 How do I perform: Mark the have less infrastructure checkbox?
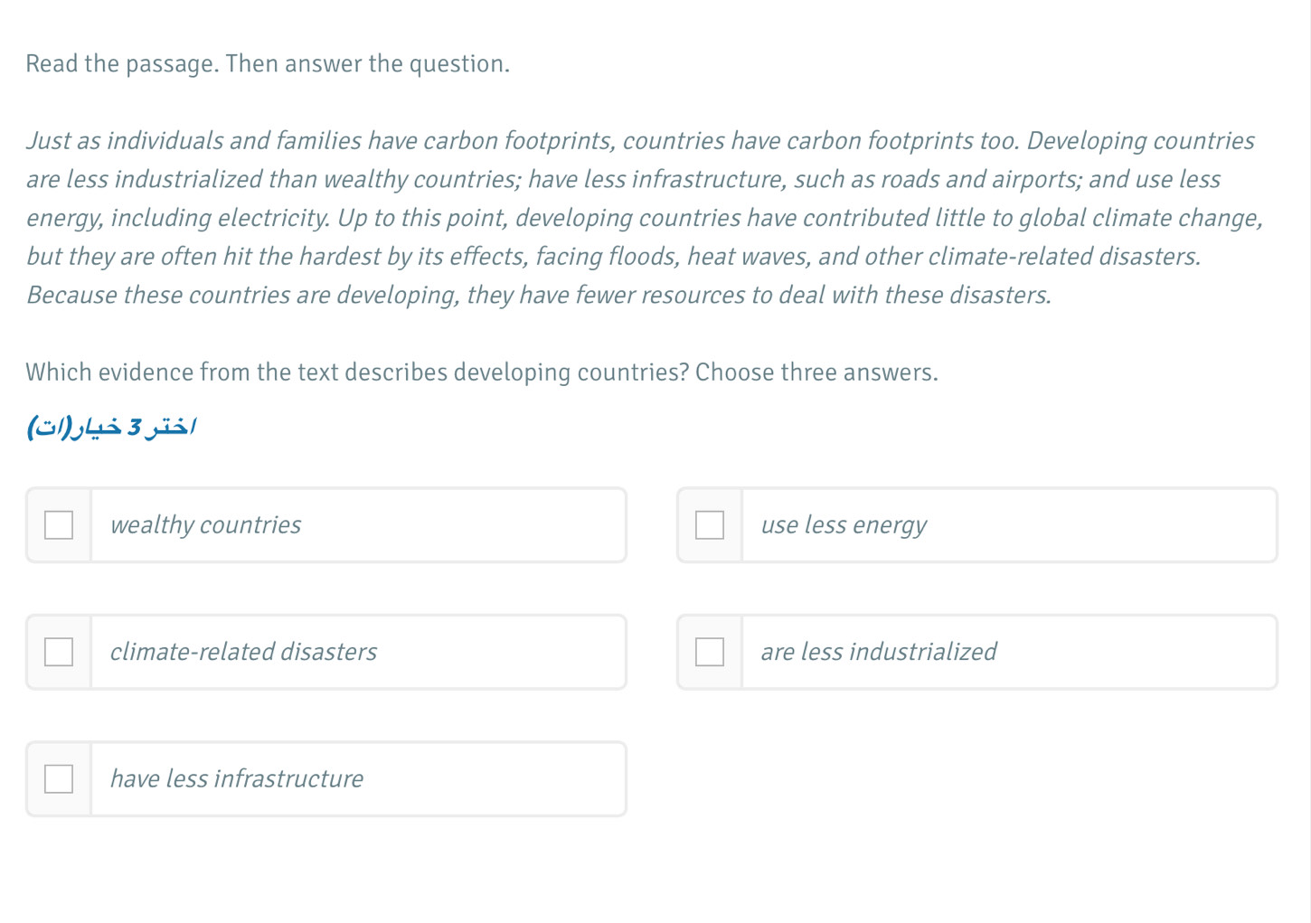click(59, 779)
